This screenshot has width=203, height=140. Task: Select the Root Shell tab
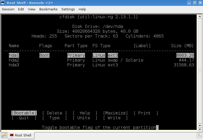(22, 135)
